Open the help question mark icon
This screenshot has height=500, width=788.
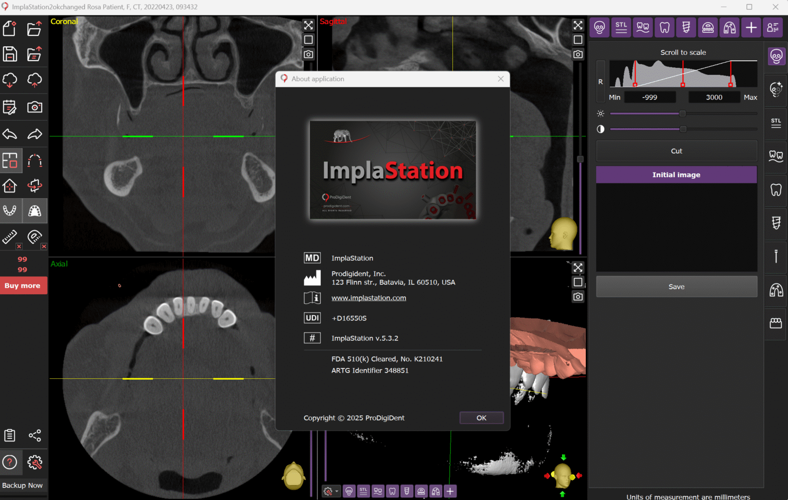coord(10,463)
